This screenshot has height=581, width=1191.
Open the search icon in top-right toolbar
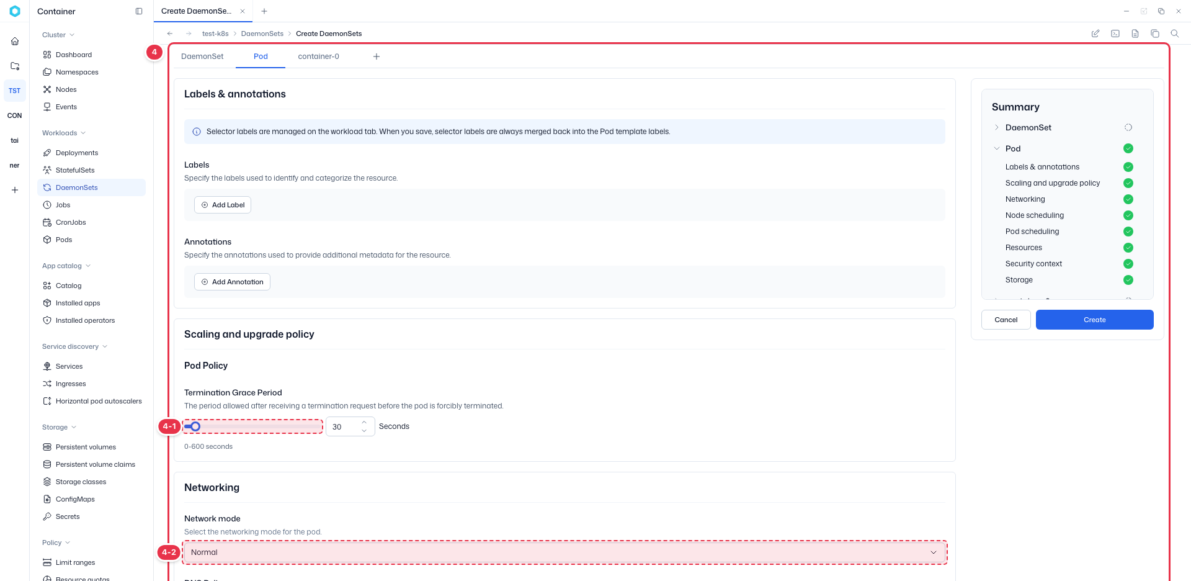1174,34
